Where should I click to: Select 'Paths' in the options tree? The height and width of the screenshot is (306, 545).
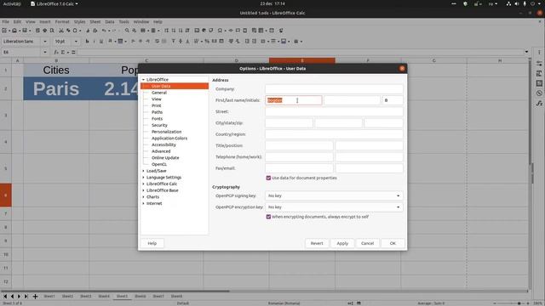(x=157, y=112)
